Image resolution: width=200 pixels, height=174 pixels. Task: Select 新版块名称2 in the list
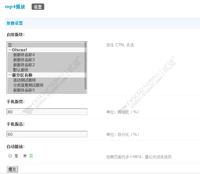click(46, 65)
